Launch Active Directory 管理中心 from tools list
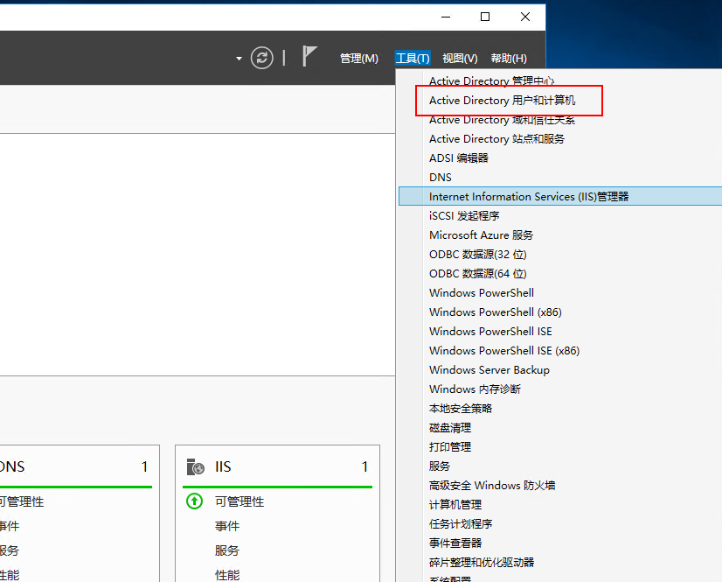The image size is (722, 582). (491, 81)
